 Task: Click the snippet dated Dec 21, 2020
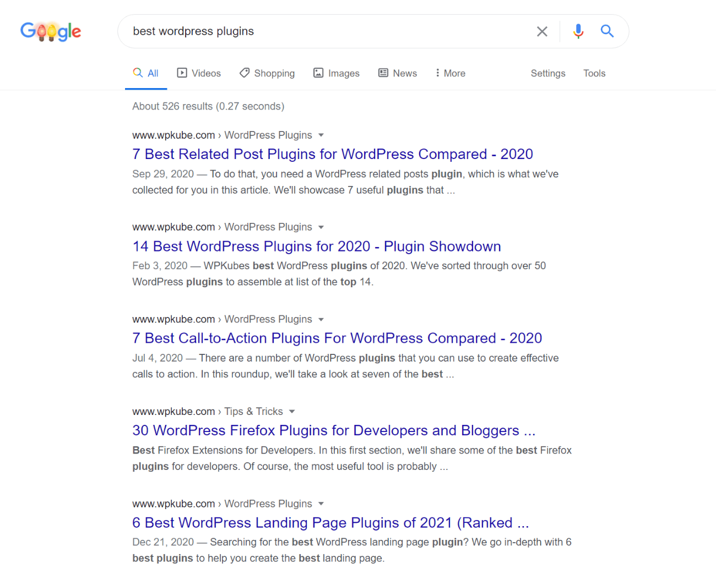[x=352, y=550]
